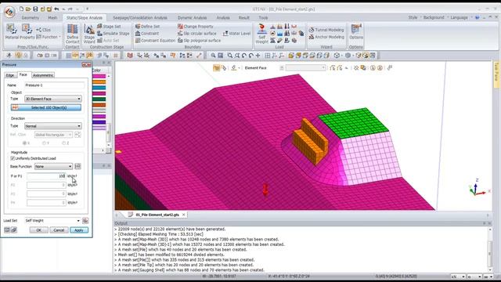Switch to the Geometry ribbon tab

(x=31, y=17)
